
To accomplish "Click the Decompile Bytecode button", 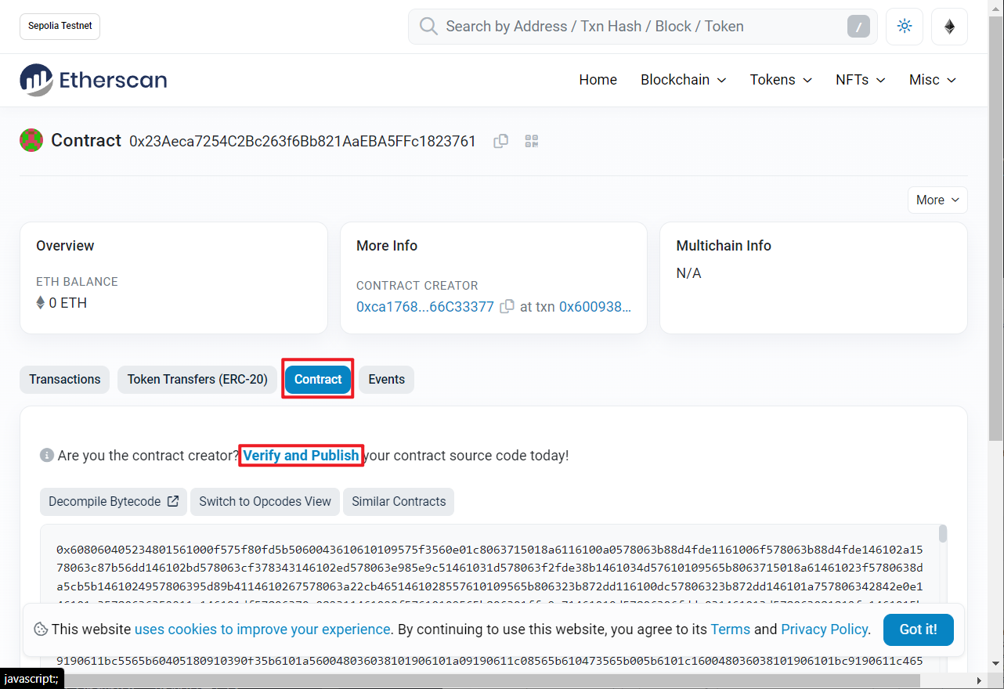I will tap(114, 502).
